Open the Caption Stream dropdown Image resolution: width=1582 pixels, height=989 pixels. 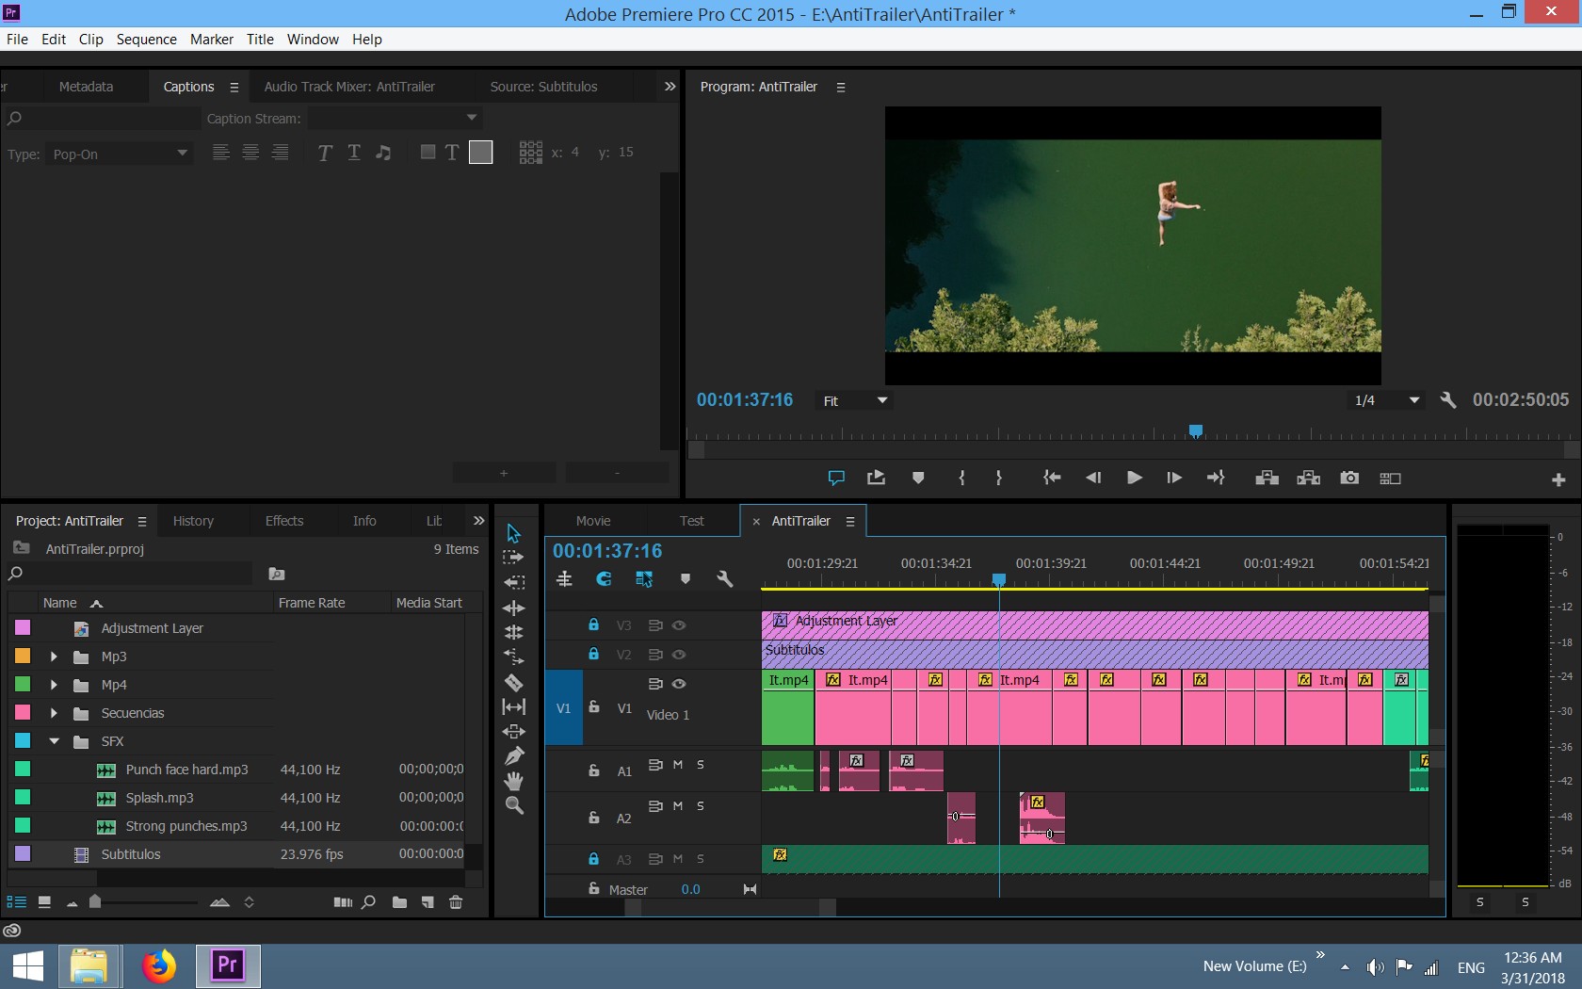click(x=395, y=118)
